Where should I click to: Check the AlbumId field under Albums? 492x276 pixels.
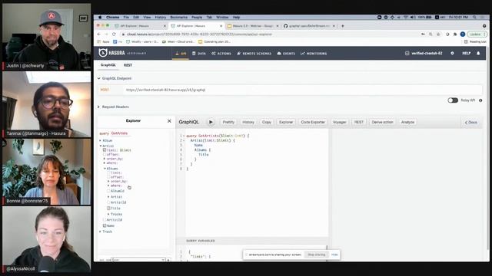tap(108, 191)
